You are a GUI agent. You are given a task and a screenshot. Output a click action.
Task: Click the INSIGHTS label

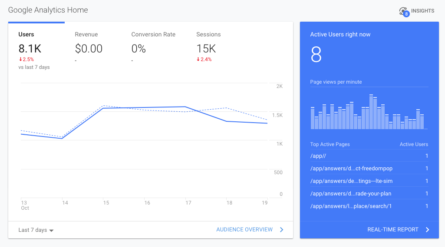pyautogui.click(x=422, y=11)
